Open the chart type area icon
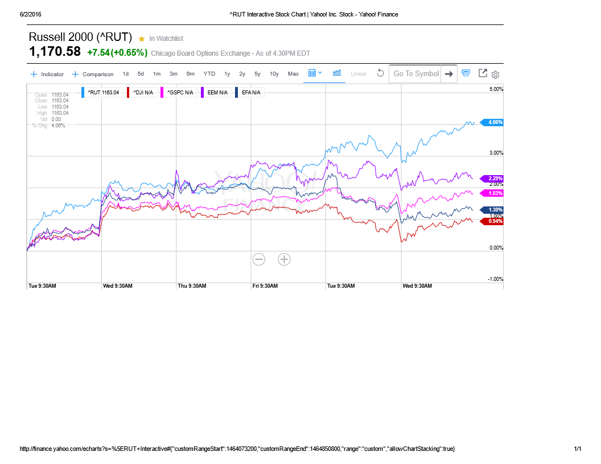The image size is (601, 464). pyautogui.click(x=337, y=73)
